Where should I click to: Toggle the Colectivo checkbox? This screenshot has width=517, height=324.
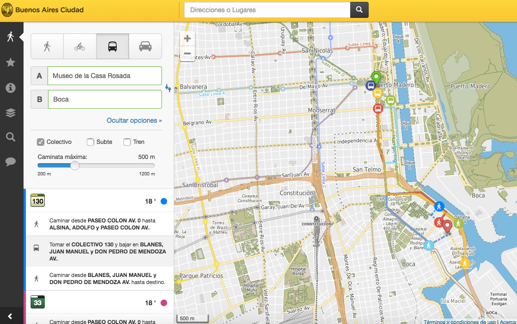[40, 142]
